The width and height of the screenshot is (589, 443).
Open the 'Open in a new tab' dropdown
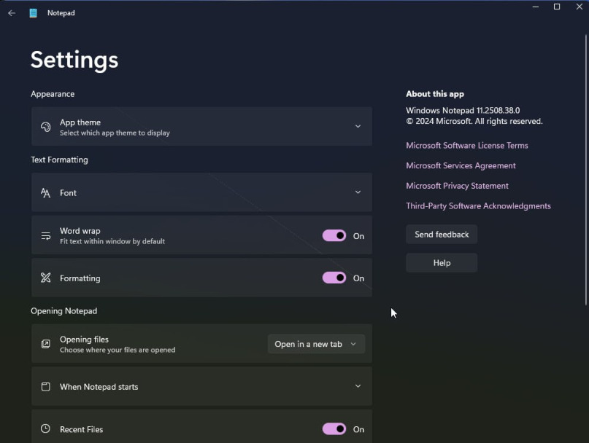(x=316, y=344)
